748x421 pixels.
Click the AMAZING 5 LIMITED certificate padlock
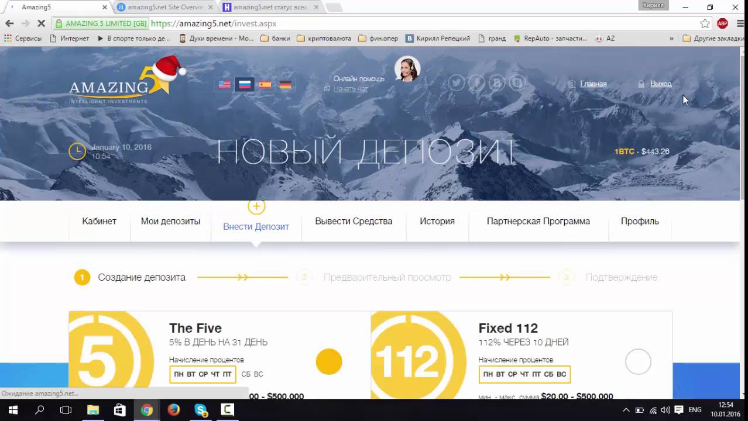(x=59, y=23)
